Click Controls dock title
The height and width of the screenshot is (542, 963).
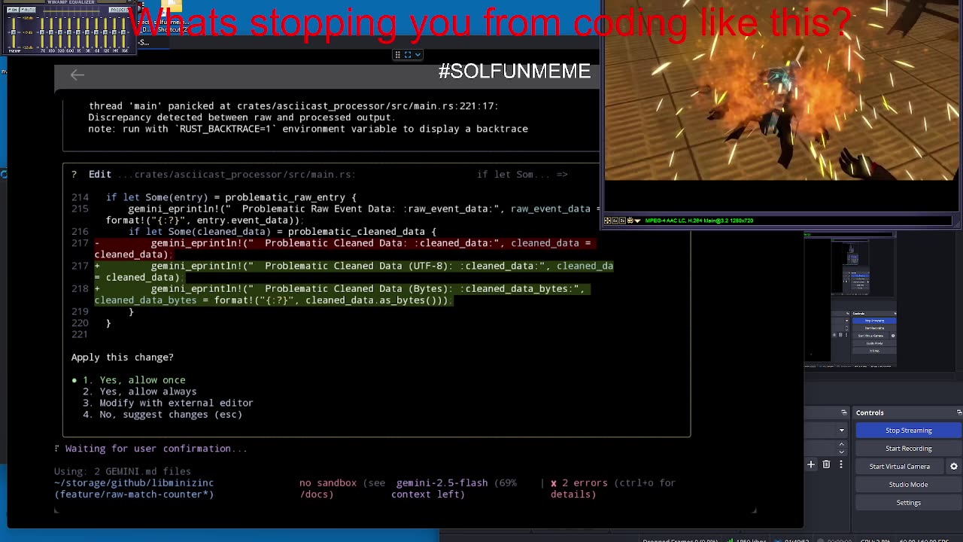point(870,413)
